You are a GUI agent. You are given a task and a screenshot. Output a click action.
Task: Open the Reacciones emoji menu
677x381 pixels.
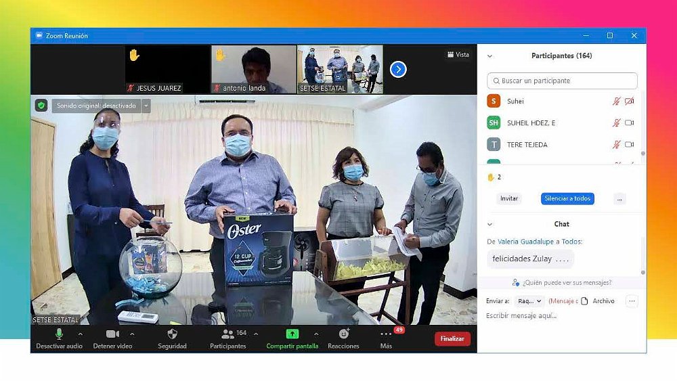(343, 334)
